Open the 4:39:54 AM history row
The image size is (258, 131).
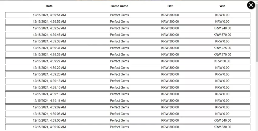pos(128,15)
